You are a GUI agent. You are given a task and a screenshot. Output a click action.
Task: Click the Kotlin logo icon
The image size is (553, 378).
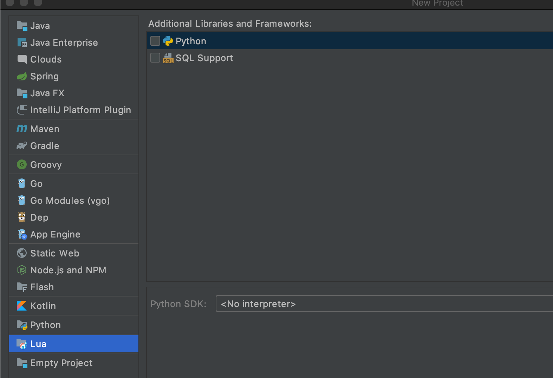(x=22, y=306)
